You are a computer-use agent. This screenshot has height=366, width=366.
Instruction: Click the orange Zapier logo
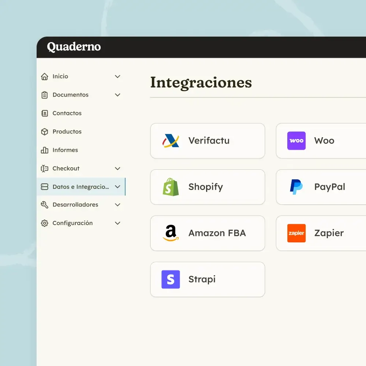click(x=296, y=233)
